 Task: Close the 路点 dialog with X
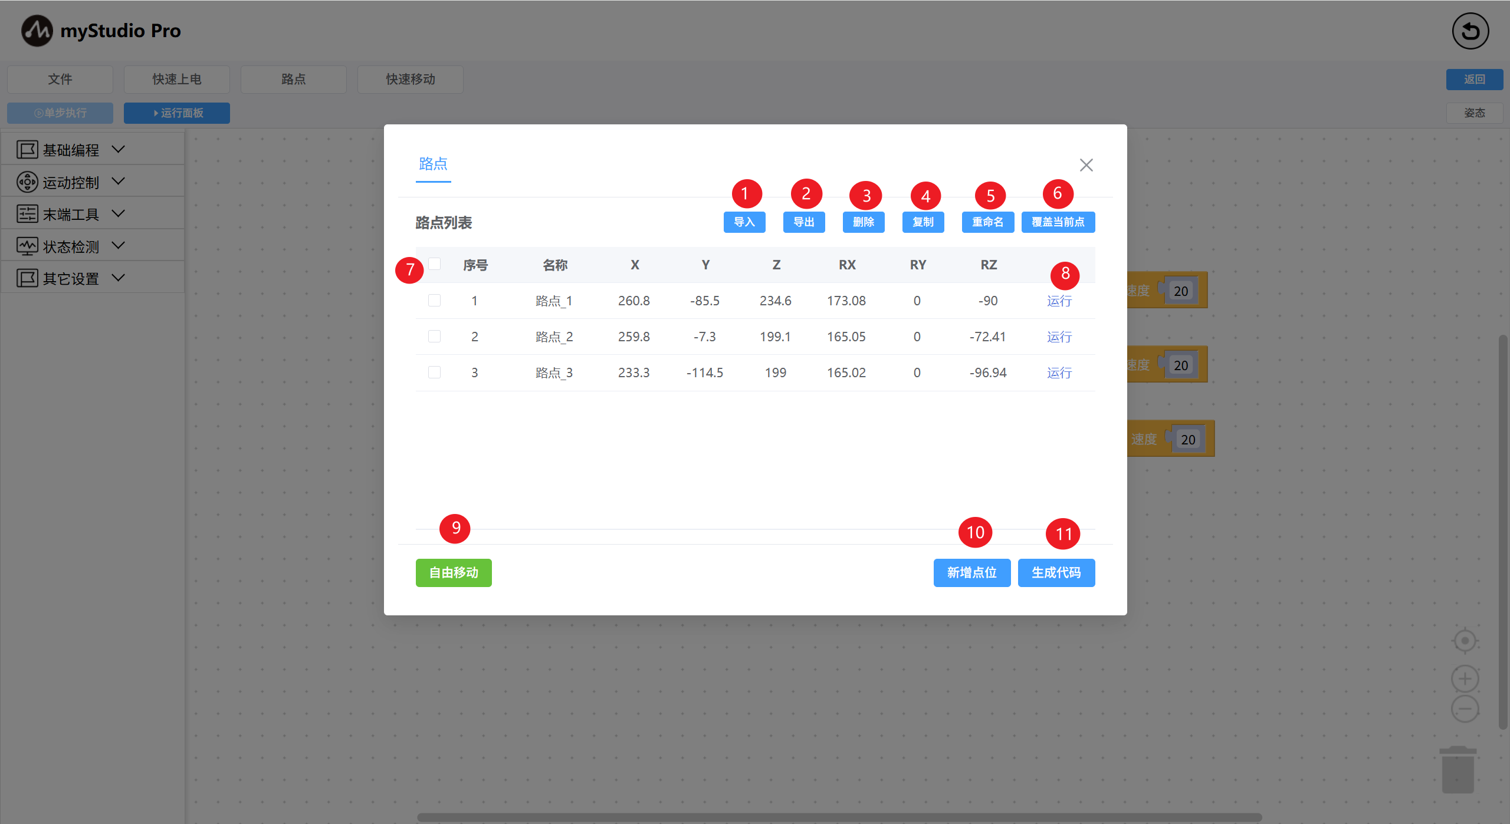pos(1086,165)
